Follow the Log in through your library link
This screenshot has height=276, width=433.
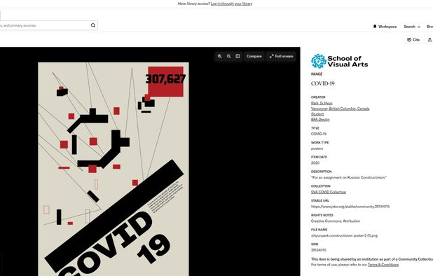pos(231,4)
